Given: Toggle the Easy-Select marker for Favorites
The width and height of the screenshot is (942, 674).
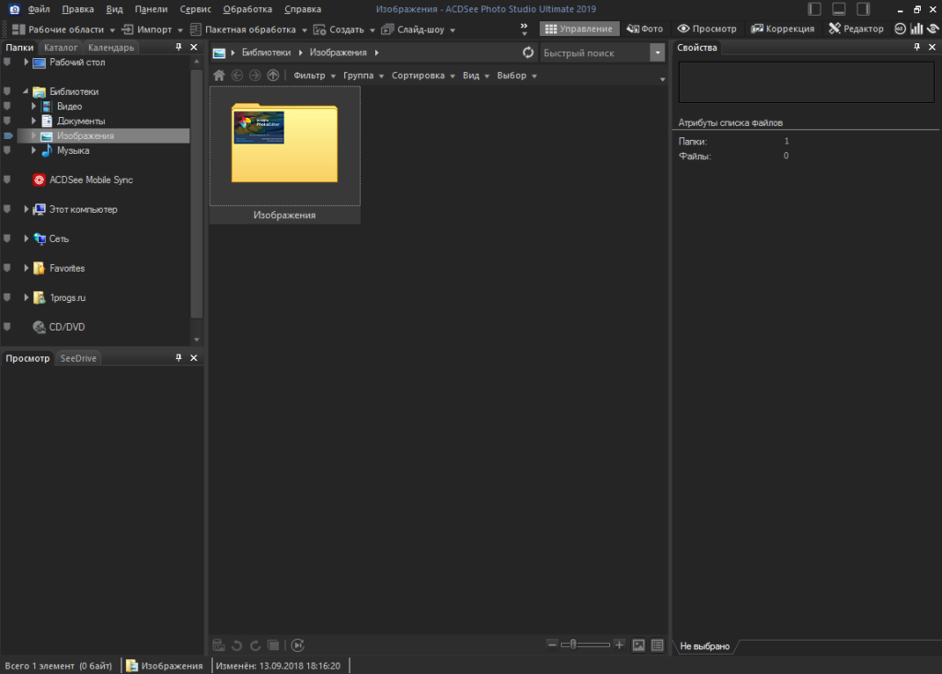Looking at the screenshot, I should (x=7, y=269).
